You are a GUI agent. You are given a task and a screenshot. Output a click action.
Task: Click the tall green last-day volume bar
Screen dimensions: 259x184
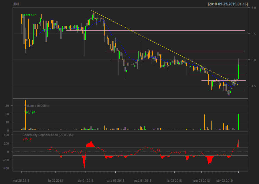(238, 122)
